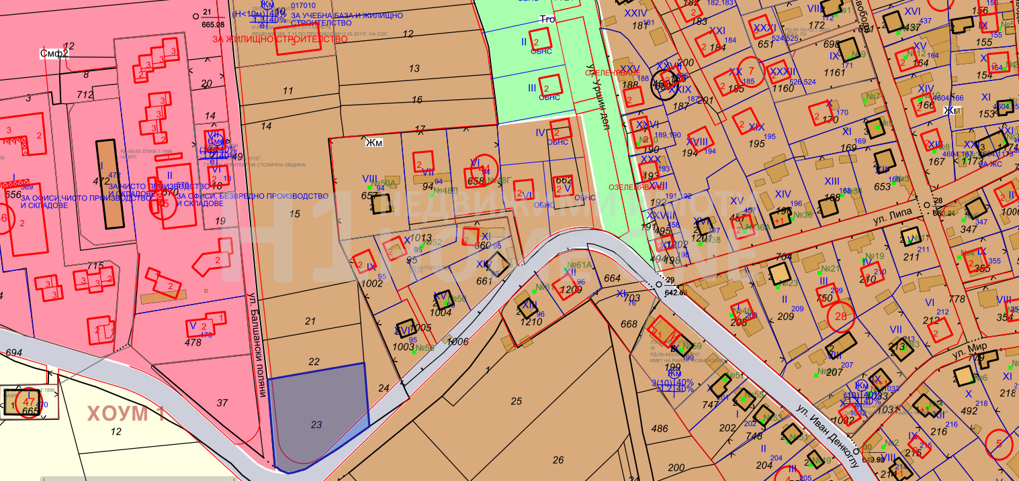Image resolution: width=1019 pixels, height=481 pixels.
Task: Select the large parcel numbered 25
Action: pyautogui.click(x=516, y=401)
